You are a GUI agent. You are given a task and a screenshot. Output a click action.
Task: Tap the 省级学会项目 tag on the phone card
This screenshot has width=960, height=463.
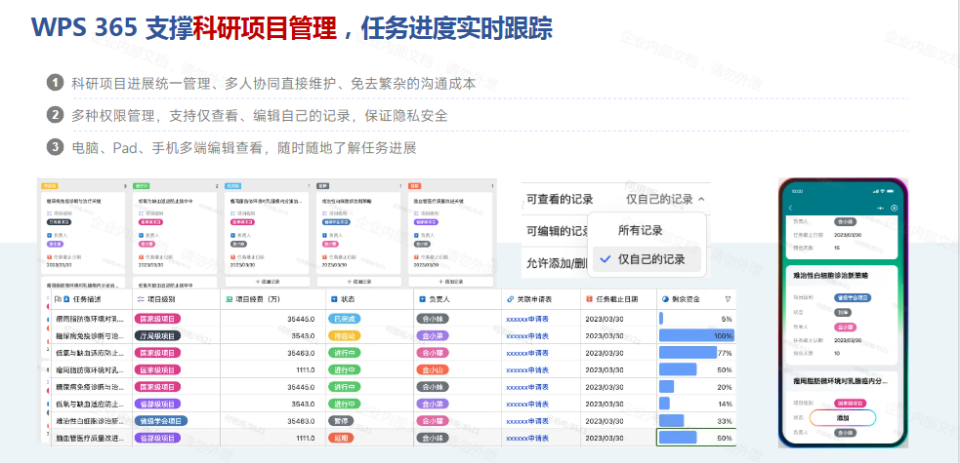coord(853,298)
